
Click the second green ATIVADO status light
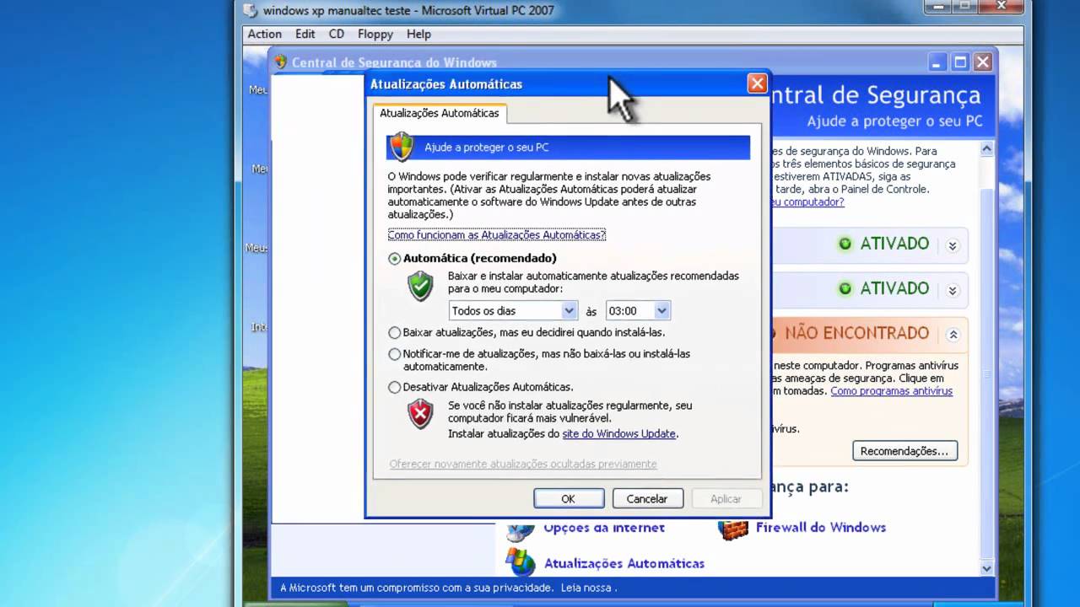pos(845,289)
